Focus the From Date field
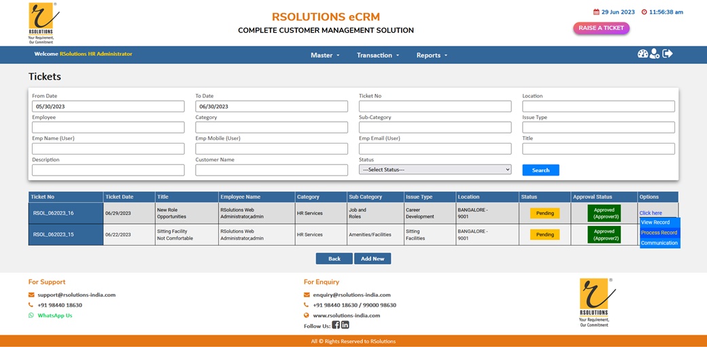 pyautogui.click(x=108, y=107)
